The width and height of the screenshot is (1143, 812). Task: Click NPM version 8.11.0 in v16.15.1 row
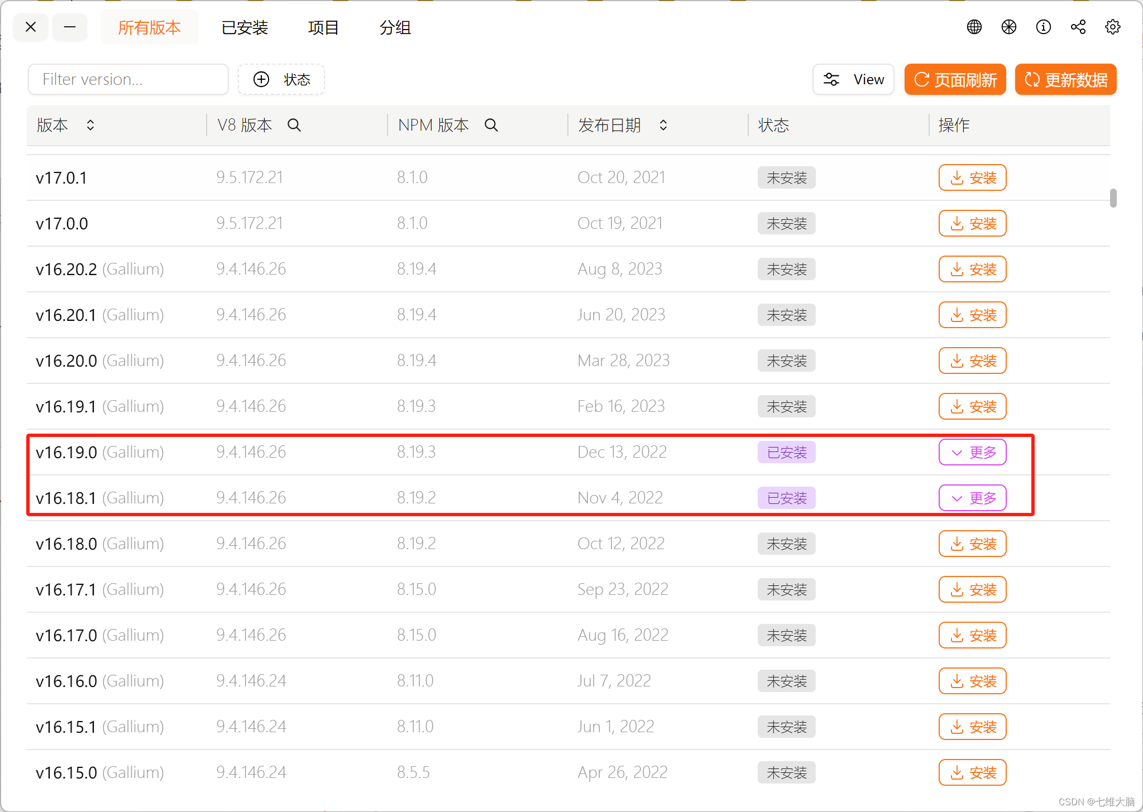click(415, 727)
